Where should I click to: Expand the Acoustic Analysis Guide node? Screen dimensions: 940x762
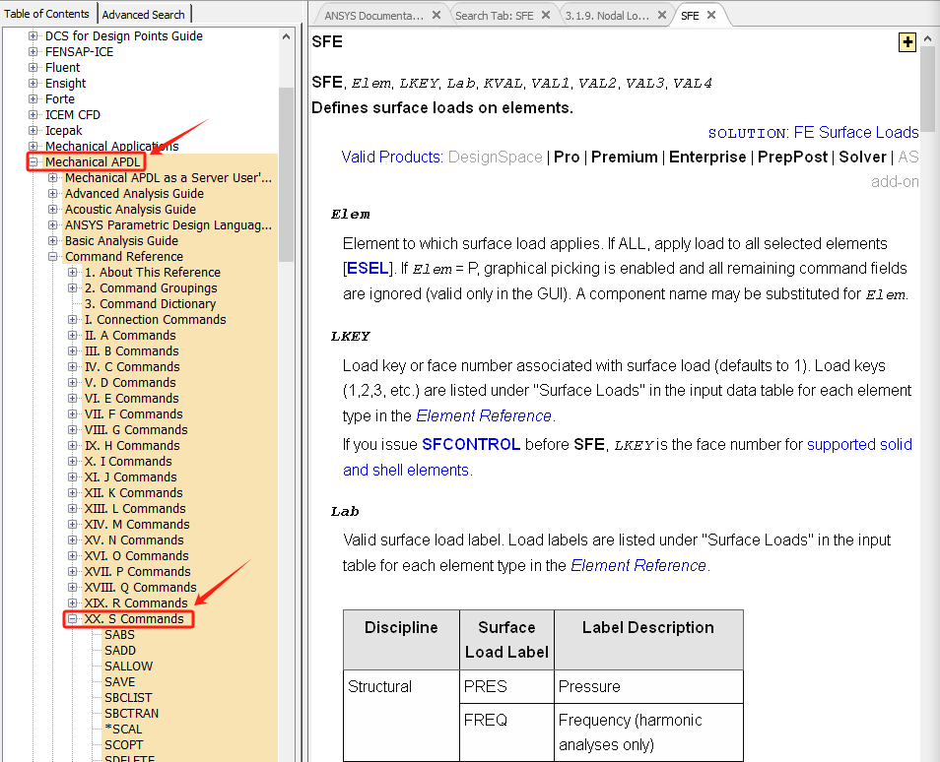53,209
